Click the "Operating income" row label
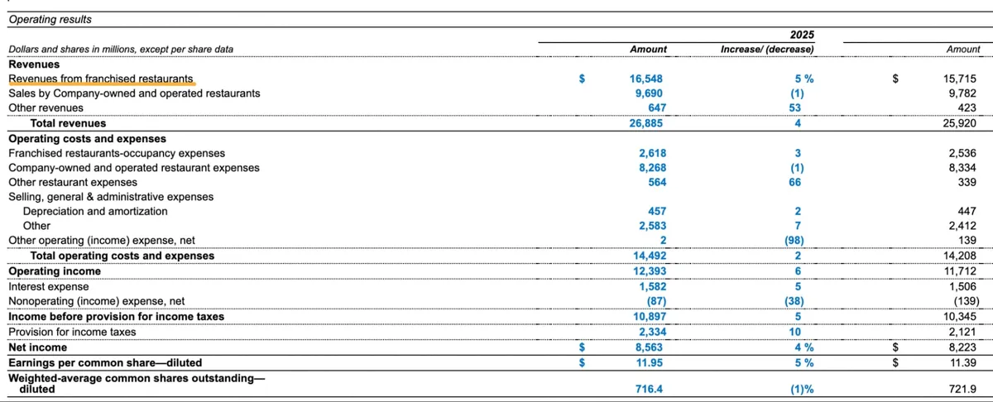Screen dimensions: 993x402 point(55,270)
